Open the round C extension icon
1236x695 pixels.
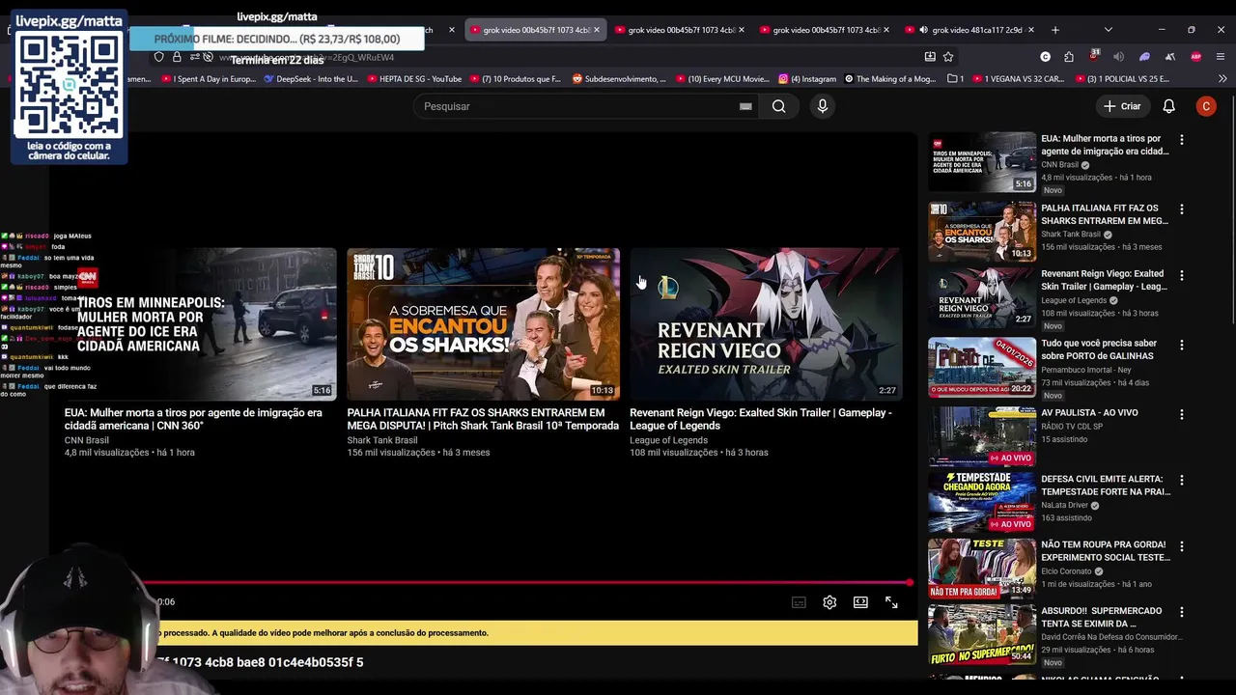(1045, 57)
